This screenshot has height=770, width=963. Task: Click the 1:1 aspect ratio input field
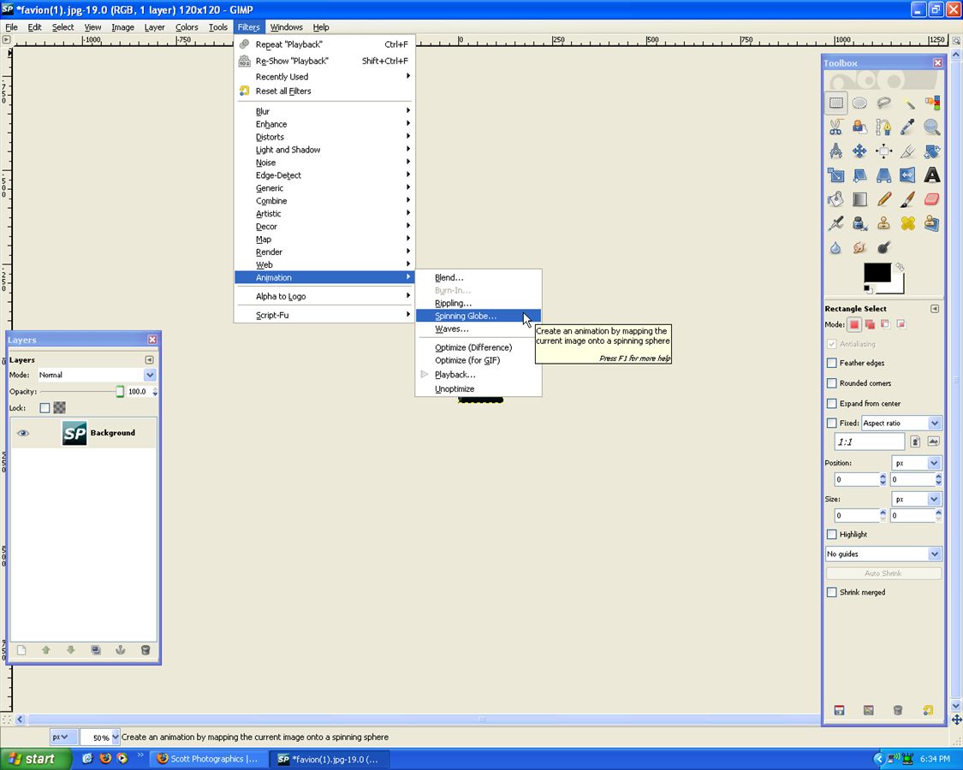[870, 441]
